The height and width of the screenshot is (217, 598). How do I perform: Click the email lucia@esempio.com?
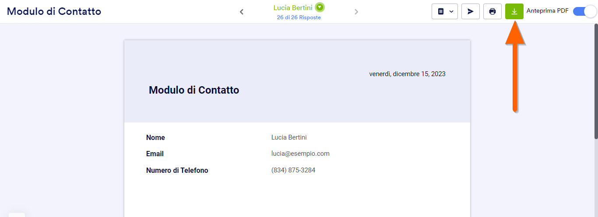300,154
